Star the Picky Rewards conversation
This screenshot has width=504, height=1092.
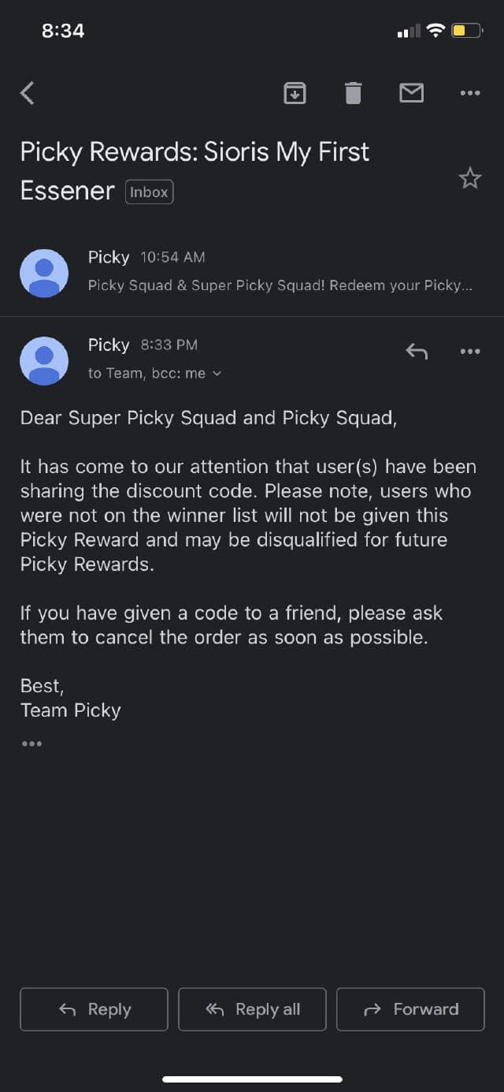(470, 178)
